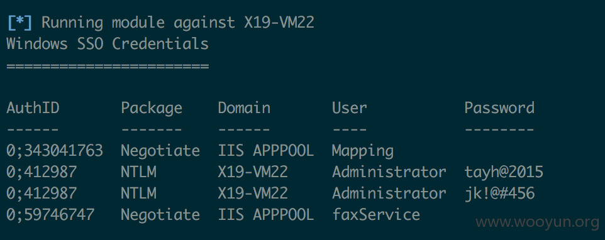Screen dimensions: 605x240
Task: Click the Password column header
Action: 499,108
